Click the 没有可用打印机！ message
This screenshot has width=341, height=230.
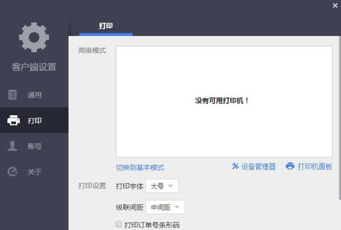(222, 101)
